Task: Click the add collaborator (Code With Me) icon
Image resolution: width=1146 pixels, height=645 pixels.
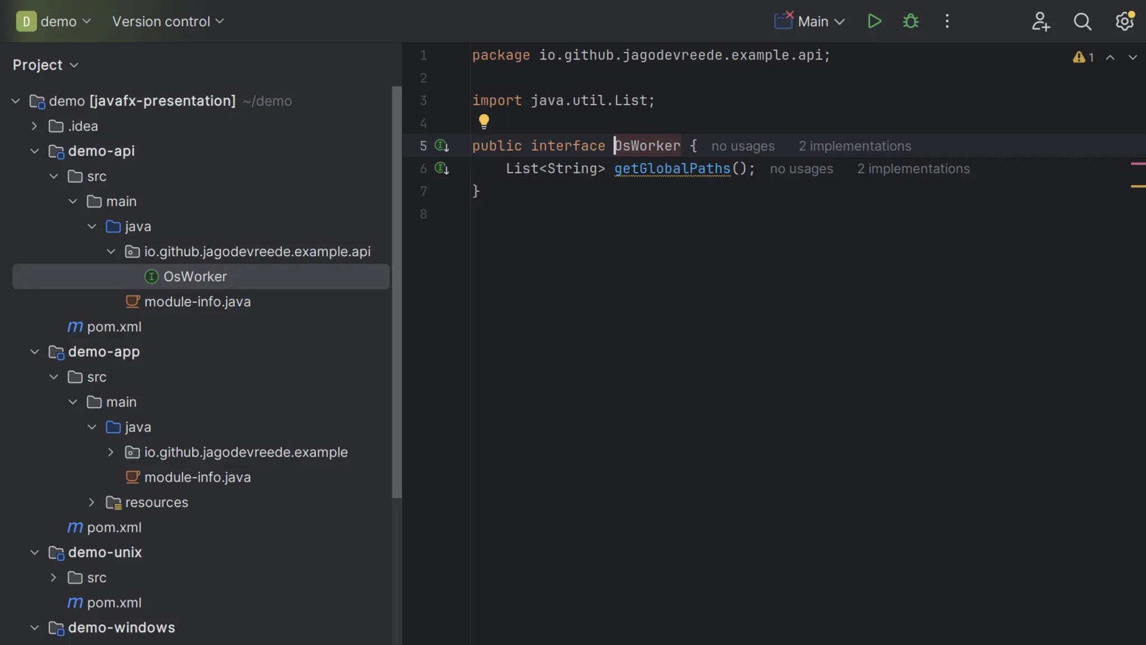Action: click(x=1040, y=21)
